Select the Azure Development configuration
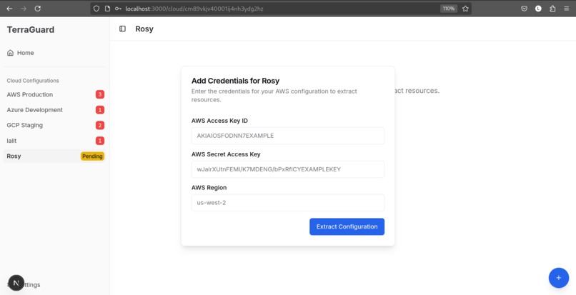 pyautogui.click(x=54, y=110)
